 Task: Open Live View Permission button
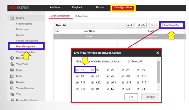[x=172, y=25]
